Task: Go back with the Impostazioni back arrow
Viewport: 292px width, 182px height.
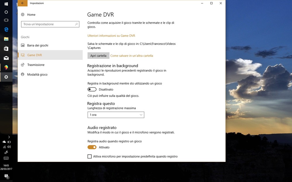Action: [22, 3]
